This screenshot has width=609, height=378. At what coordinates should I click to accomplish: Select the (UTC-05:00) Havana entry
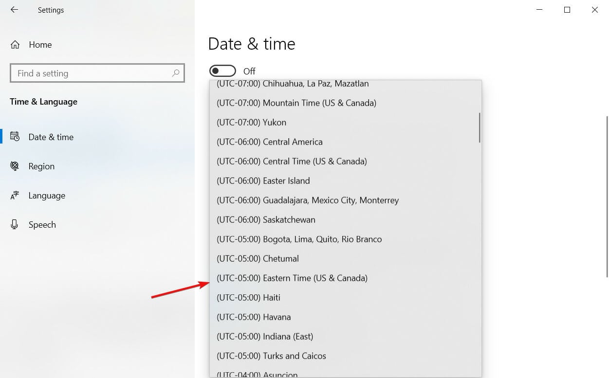coord(346,317)
